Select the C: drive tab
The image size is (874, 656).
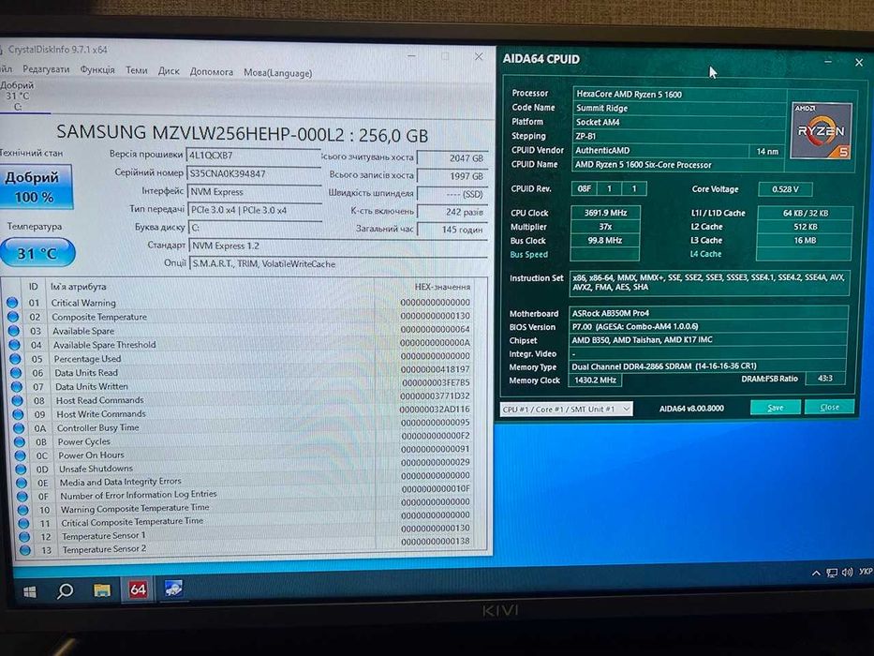point(18,96)
